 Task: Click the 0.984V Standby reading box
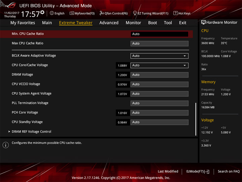click(x=122, y=122)
